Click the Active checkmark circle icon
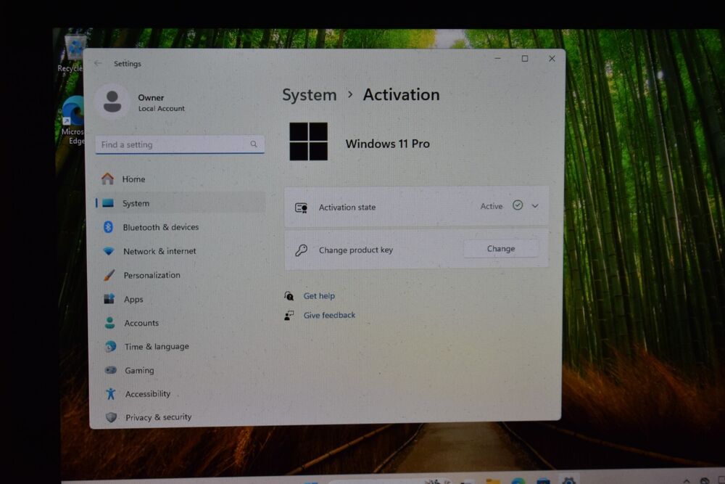This screenshot has width=725, height=484. (x=518, y=205)
